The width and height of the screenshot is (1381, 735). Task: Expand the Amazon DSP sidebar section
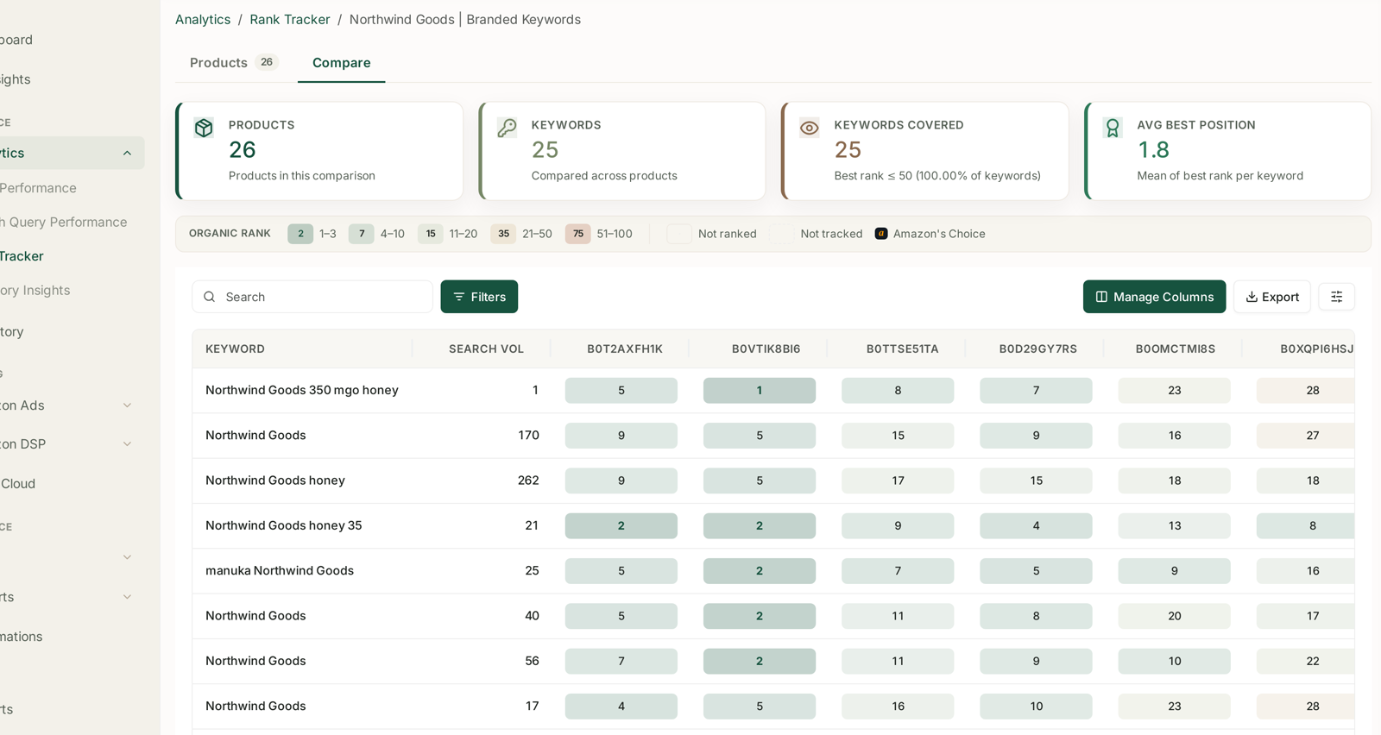[127, 444]
